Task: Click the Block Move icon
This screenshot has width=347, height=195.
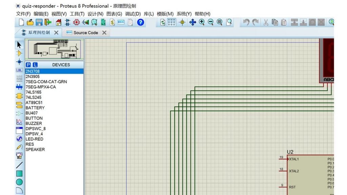Action: tap(303, 22)
